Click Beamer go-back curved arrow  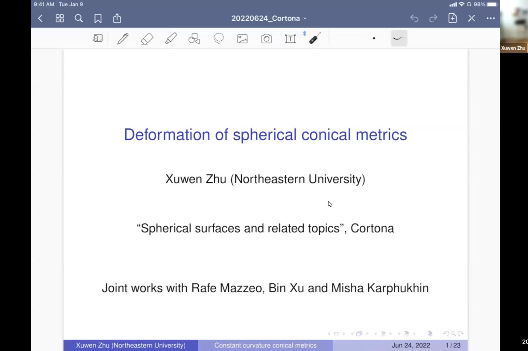[x=446, y=334]
